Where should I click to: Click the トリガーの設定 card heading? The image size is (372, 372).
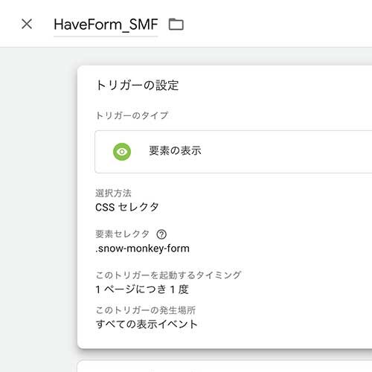(x=137, y=86)
